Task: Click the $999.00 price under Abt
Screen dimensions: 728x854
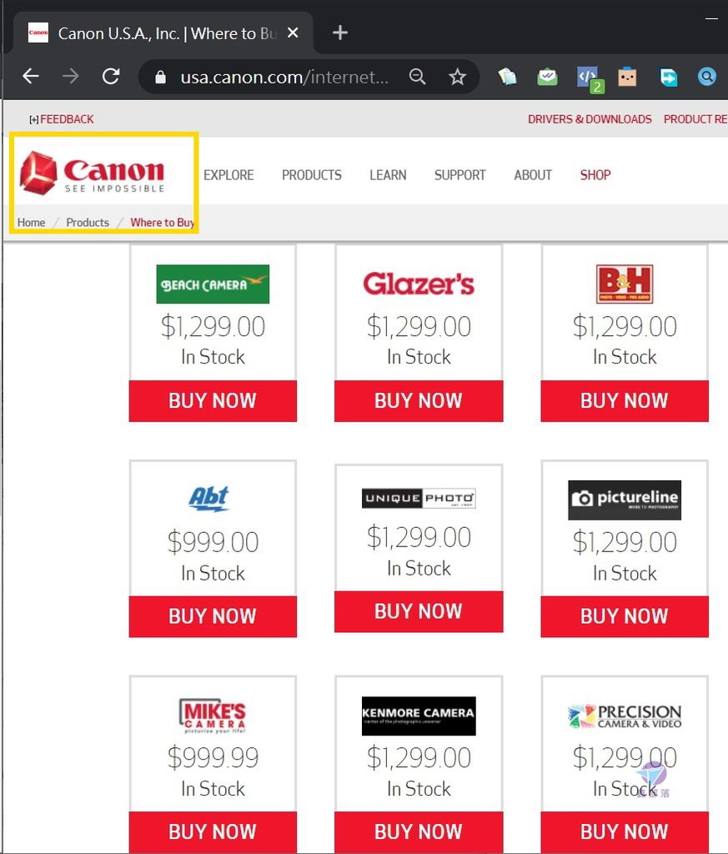Action: pos(213,542)
